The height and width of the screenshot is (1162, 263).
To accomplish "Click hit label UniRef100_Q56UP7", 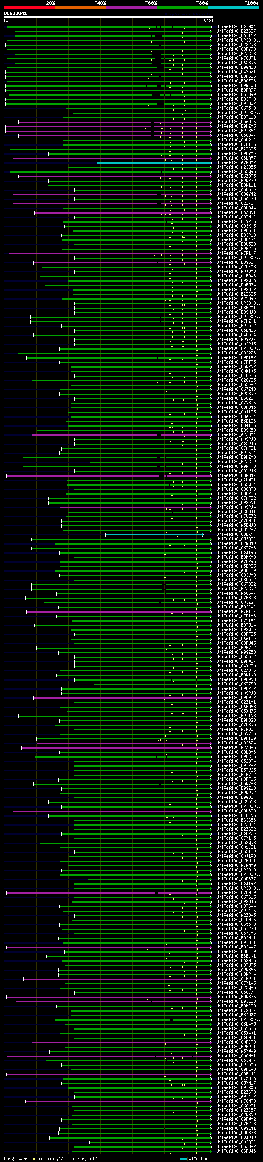I will pyautogui.click(x=236, y=135).
